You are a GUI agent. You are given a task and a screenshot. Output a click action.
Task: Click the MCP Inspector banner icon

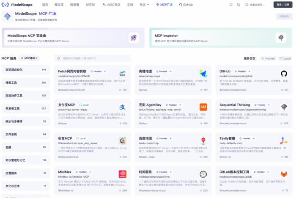[281, 38]
